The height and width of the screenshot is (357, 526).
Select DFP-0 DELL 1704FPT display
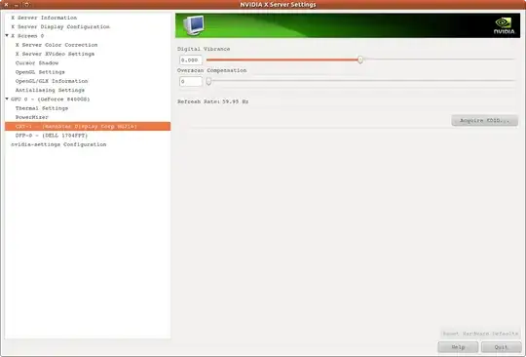[x=52, y=136]
